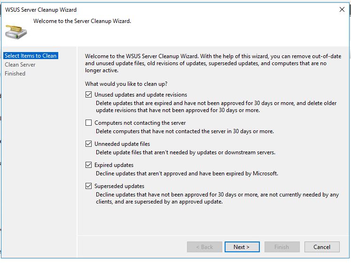
Task: Click 'Welcome to the Server Cleanup Wizard.' heading
Action: (x=82, y=21)
